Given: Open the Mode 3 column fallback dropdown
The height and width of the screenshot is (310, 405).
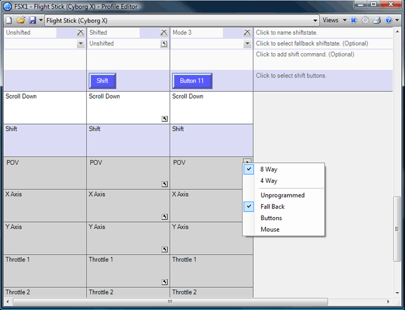Looking at the screenshot, I should click(247, 43).
